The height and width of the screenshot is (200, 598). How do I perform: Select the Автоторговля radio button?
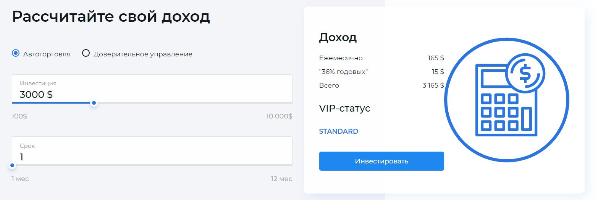(x=16, y=53)
